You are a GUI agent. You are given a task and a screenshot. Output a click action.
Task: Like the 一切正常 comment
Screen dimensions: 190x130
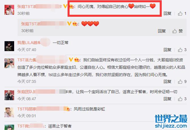(180, 50)
